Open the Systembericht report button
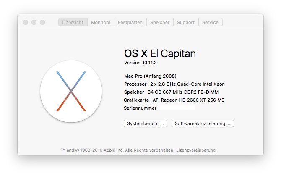Viewport: 281px width, 176px height. coord(146,123)
